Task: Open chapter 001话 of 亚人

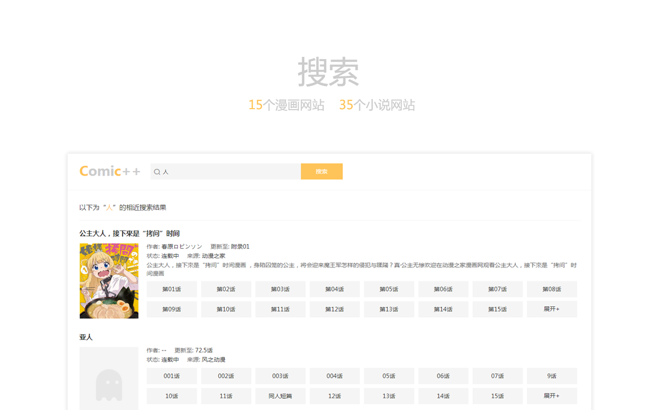Action: [x=171, y=376]
